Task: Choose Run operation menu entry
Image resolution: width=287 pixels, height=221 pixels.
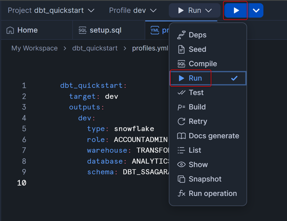Action: coord(213,194)
